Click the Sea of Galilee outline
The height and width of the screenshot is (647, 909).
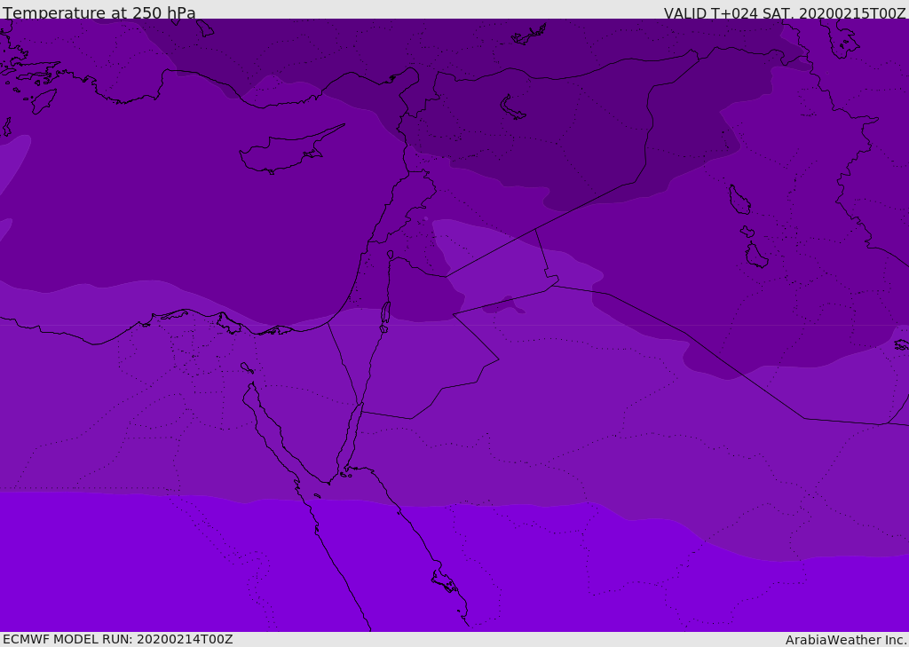(390, 255)
